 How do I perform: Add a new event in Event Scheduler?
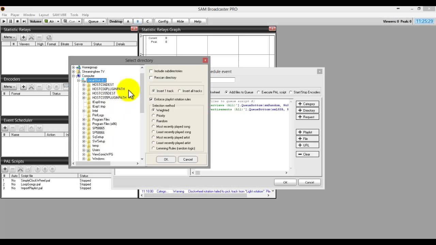[x=5, y=128]
